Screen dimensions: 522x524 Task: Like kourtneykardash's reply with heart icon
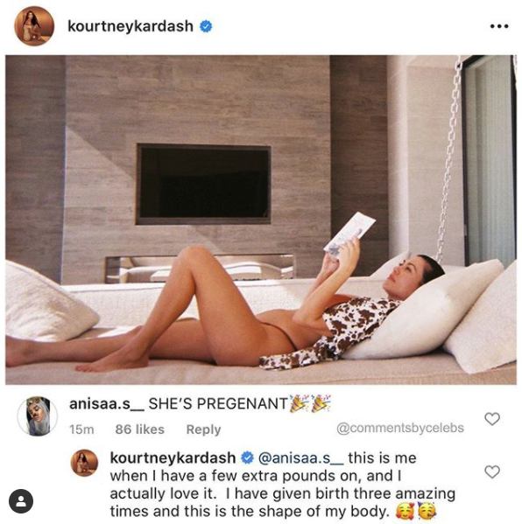492,472
